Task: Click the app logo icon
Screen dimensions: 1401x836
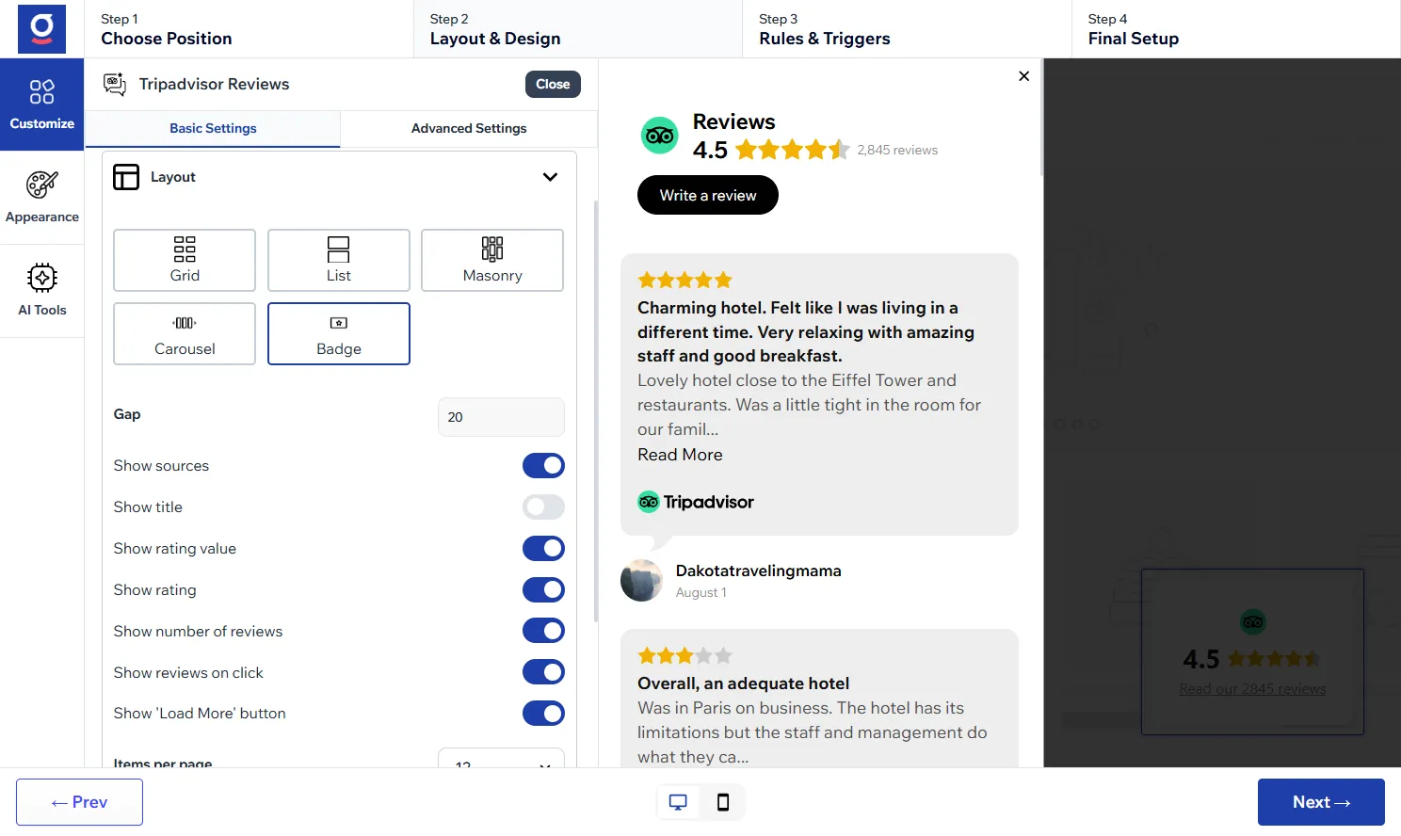Action: (41, 29)
